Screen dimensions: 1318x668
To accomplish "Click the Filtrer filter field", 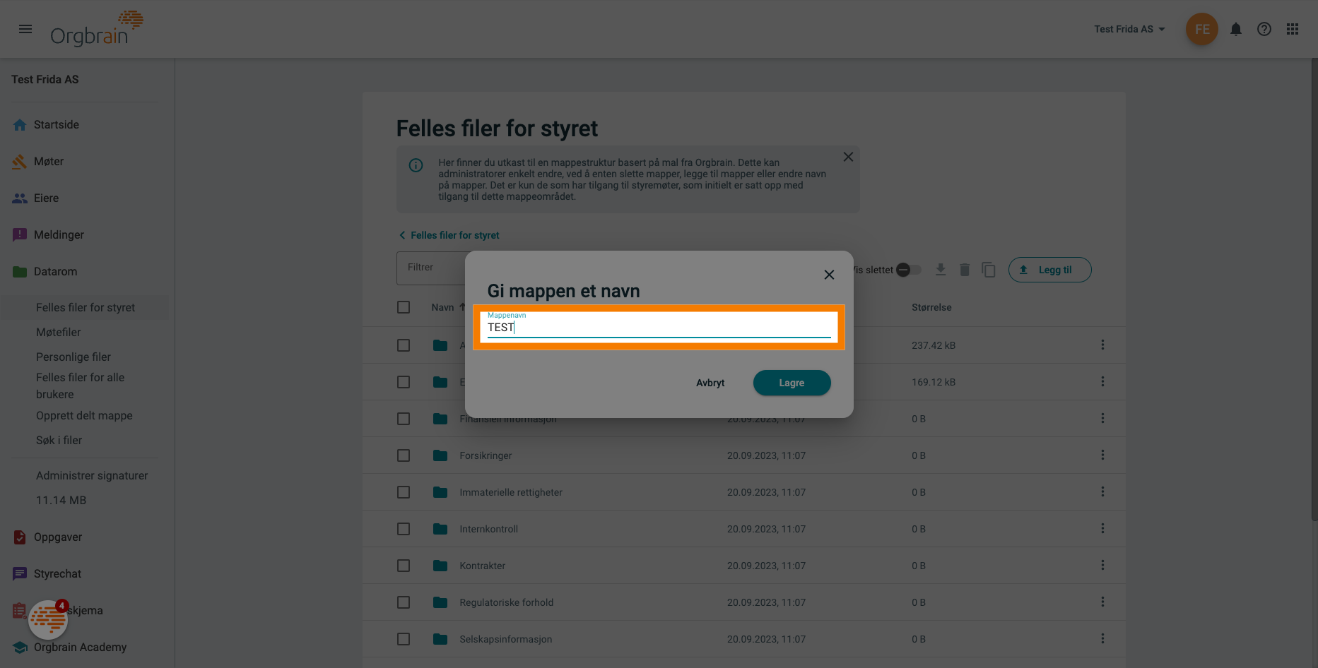I will 430,268.
